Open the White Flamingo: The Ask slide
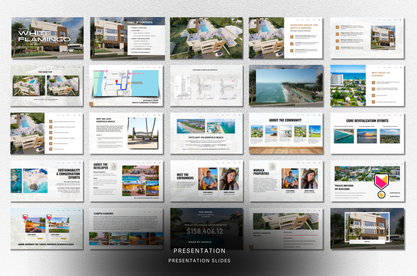This screenshot has height=276, width=417. point(285,229)
